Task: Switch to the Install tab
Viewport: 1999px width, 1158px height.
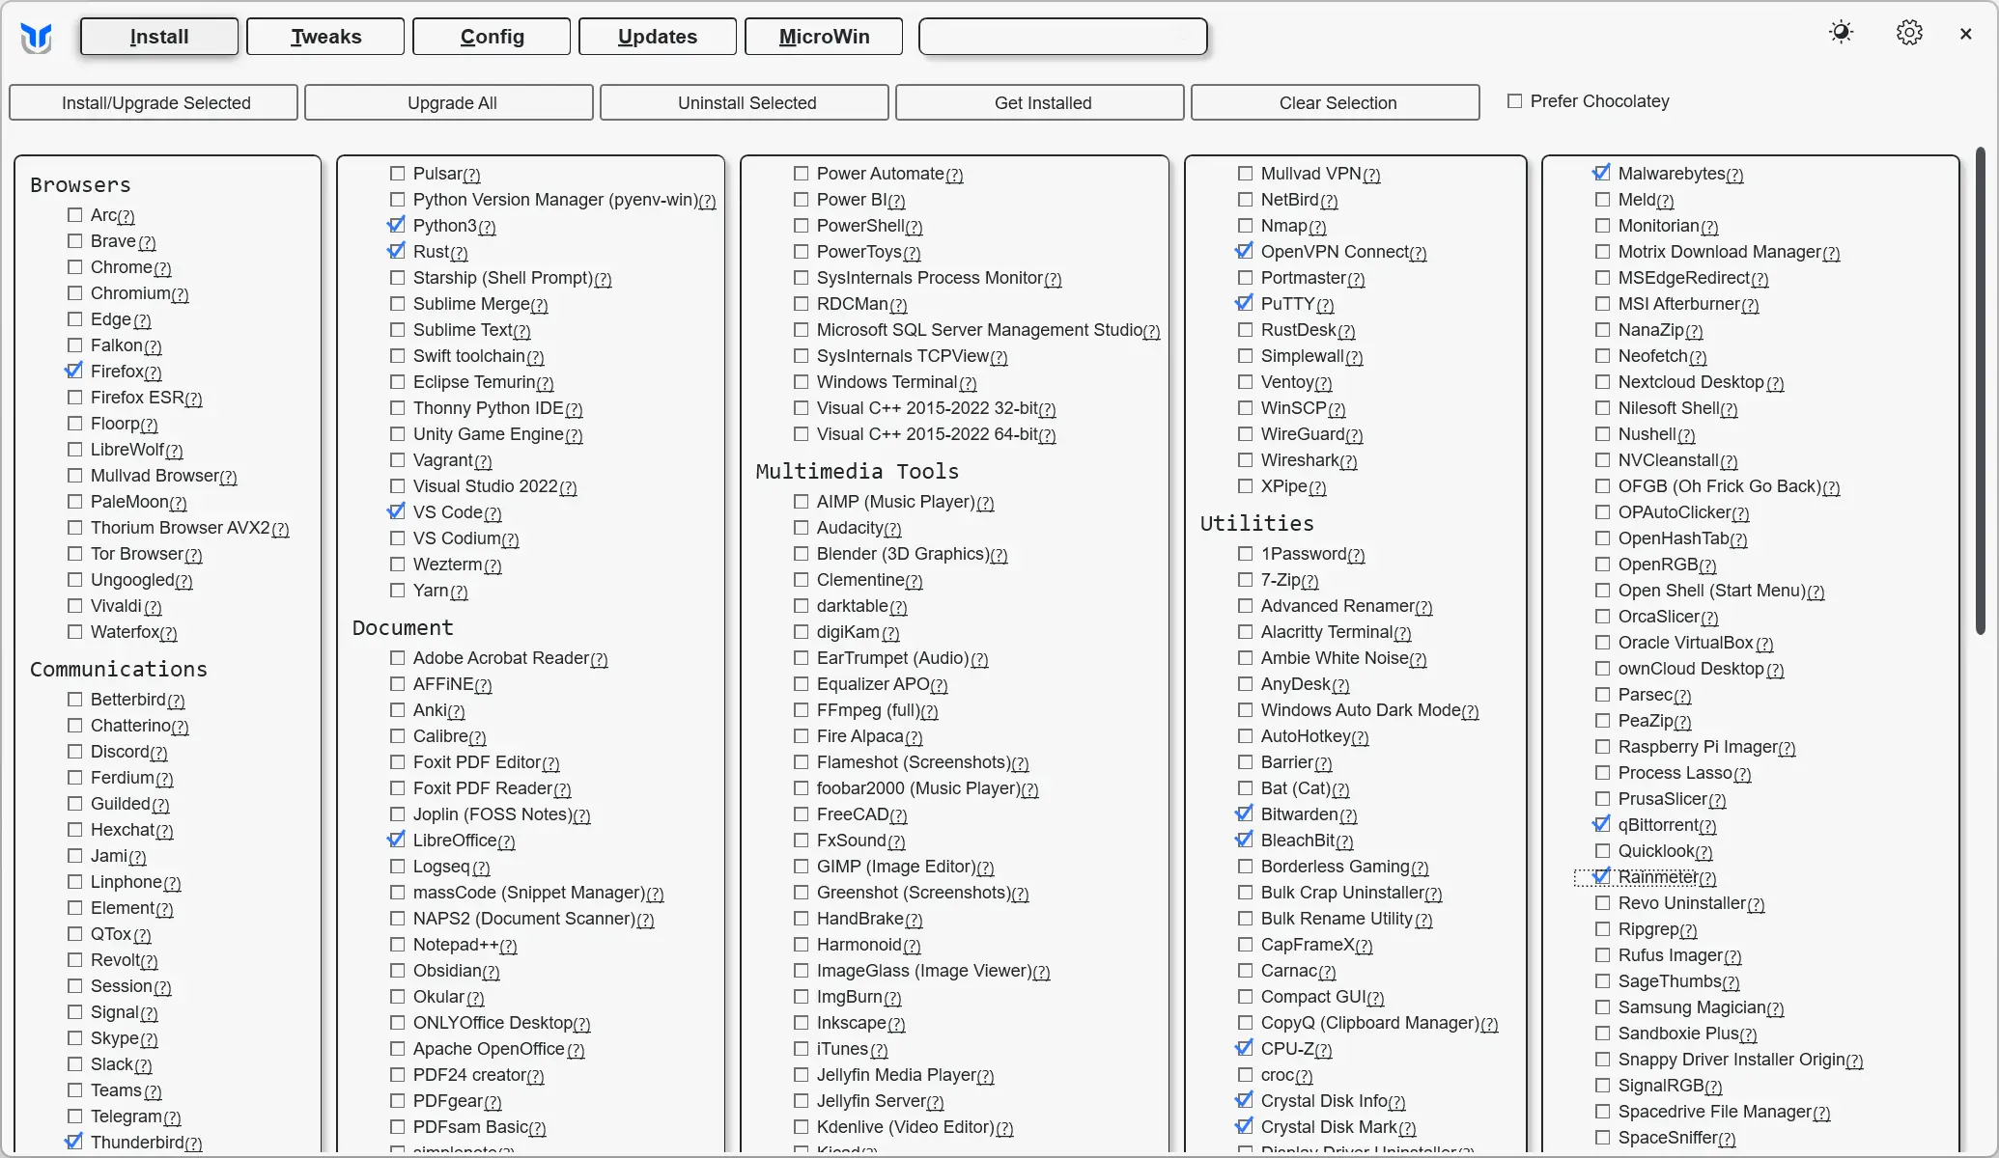Action: pyautogui.click(x=159, y=37)
